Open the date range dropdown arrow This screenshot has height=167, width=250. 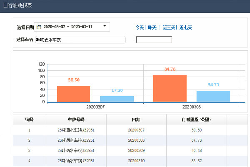[x=105, y=27]
